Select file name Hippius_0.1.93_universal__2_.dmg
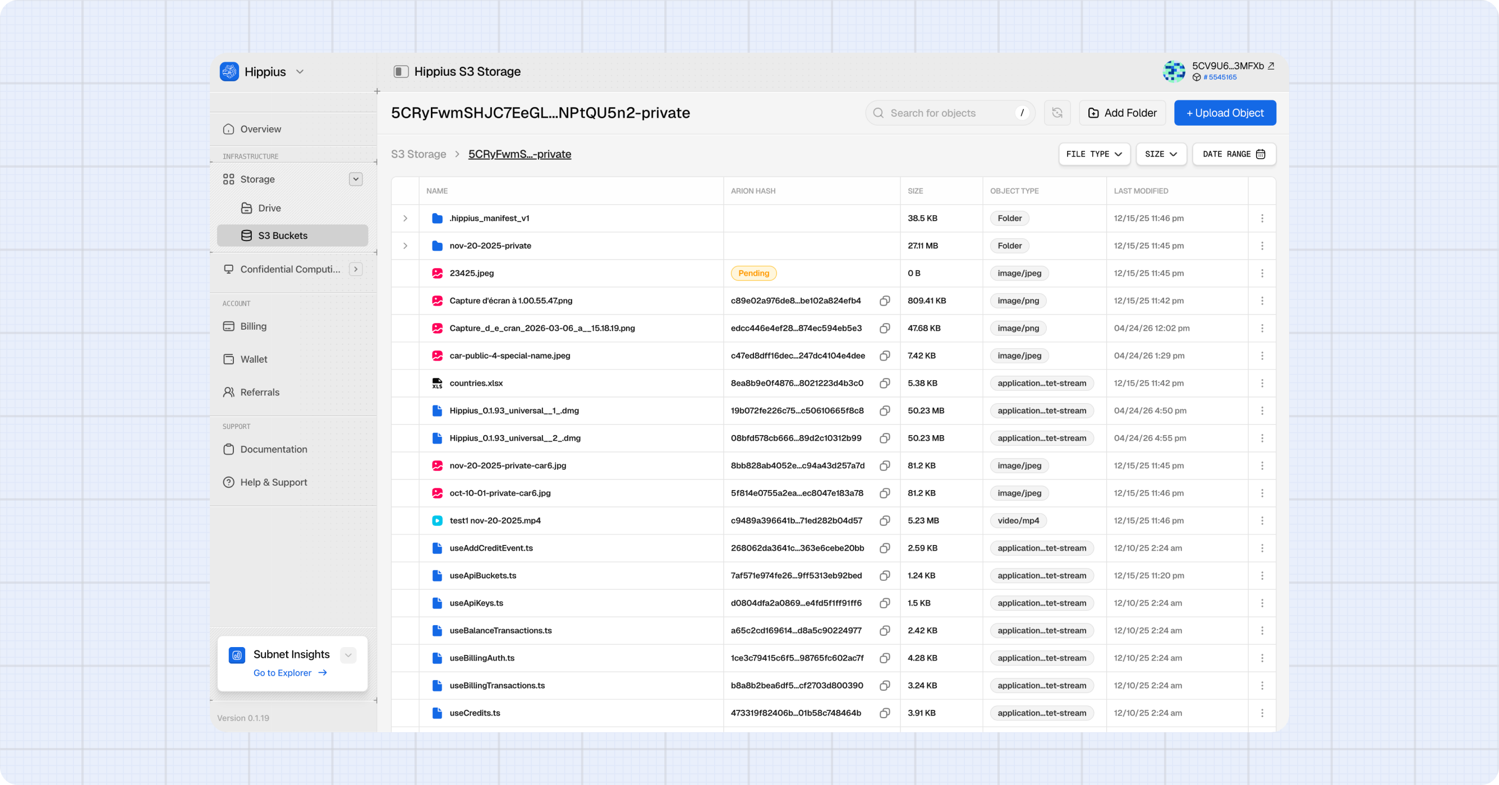Image resolution: width=1499 pixels, height=785 pixels. pos(515,438)
